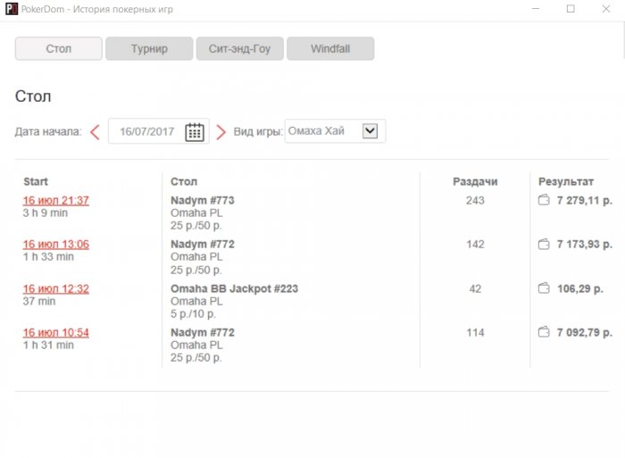Open the Windfall tab
This screenshot has width=625, height=458.
329,48
